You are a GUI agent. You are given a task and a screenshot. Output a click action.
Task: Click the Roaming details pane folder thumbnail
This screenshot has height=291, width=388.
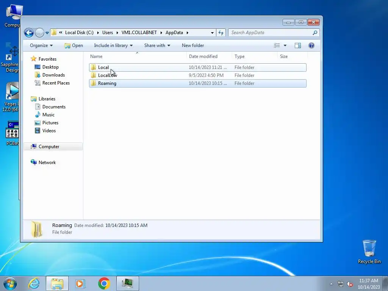pos(37,229)
